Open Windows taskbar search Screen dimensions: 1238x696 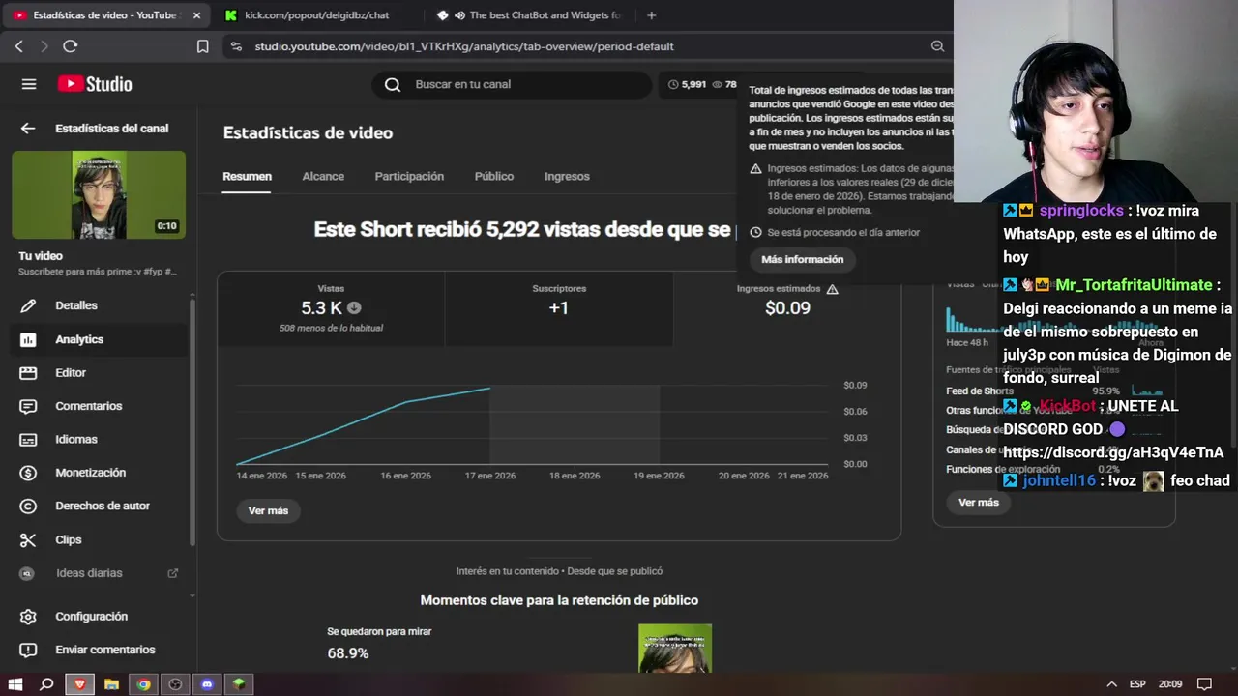[x=46, y=684]
